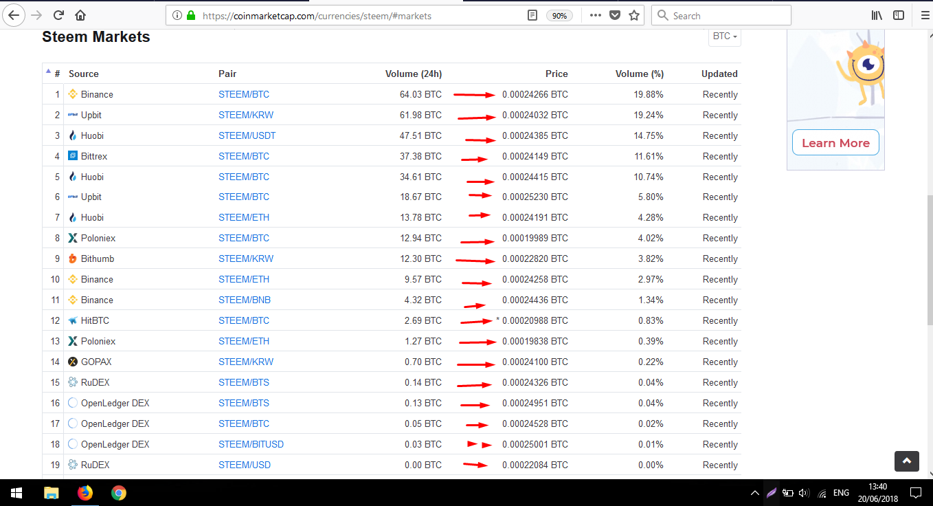
Task: Click the Bittrex logo in row 4
Action: pos(73,156)
